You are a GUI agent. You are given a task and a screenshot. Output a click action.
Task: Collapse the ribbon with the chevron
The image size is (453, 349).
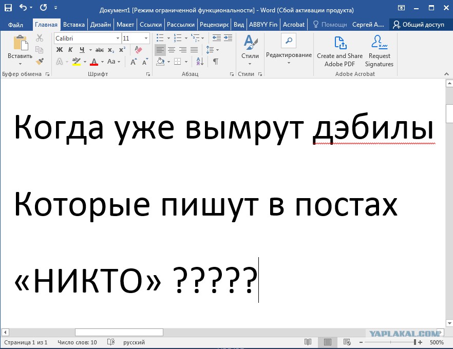coord(446,74)
